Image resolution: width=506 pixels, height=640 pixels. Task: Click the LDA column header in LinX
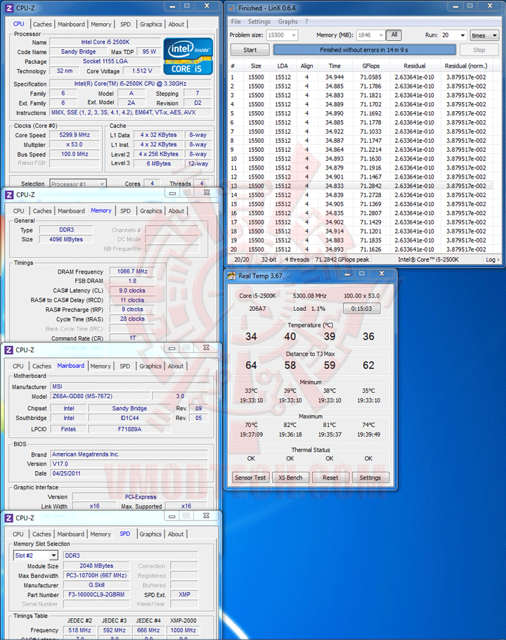pyautogui.click(x=283, y=65)
